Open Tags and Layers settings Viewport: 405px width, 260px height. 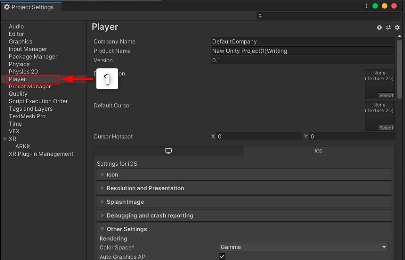pyautogui.click(x=31, y=109)
